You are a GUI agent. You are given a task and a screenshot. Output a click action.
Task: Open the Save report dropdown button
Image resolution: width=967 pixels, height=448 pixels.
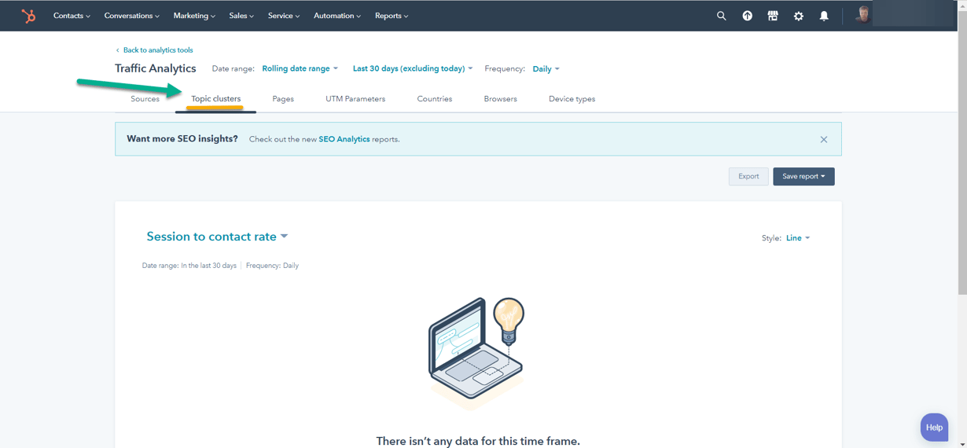pos(803,177)
